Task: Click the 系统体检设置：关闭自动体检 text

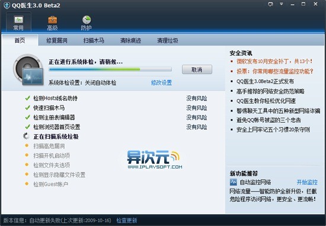Action: 82,83
